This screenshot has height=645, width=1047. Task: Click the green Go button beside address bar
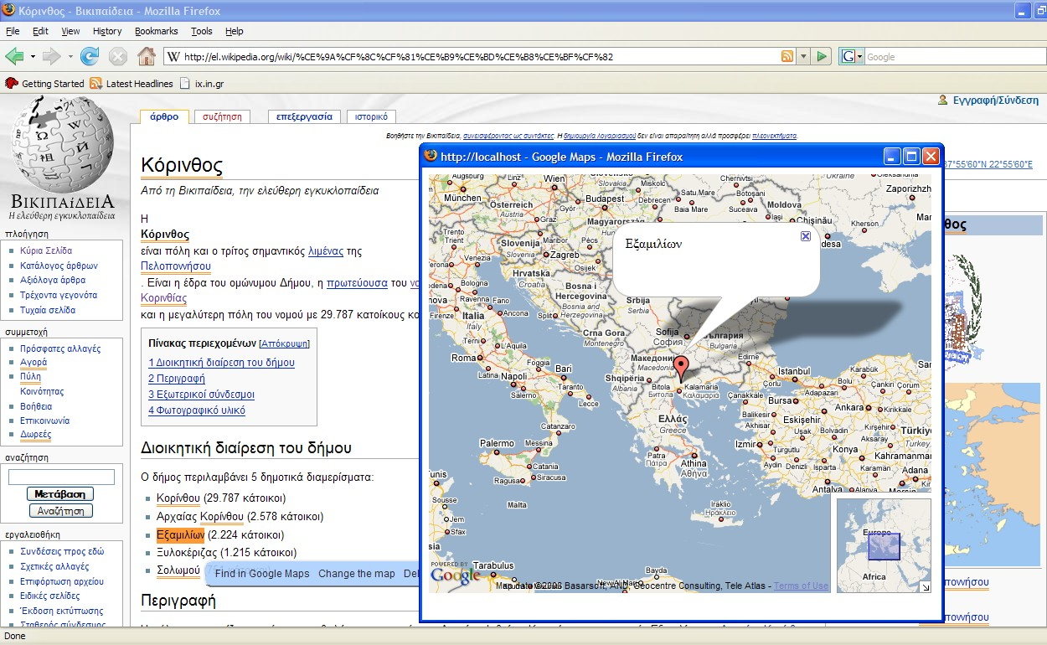822,56
